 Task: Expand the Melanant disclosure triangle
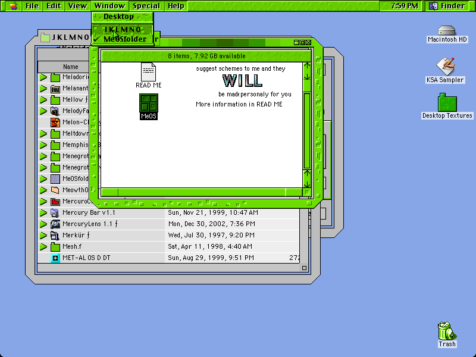point(43,89)
